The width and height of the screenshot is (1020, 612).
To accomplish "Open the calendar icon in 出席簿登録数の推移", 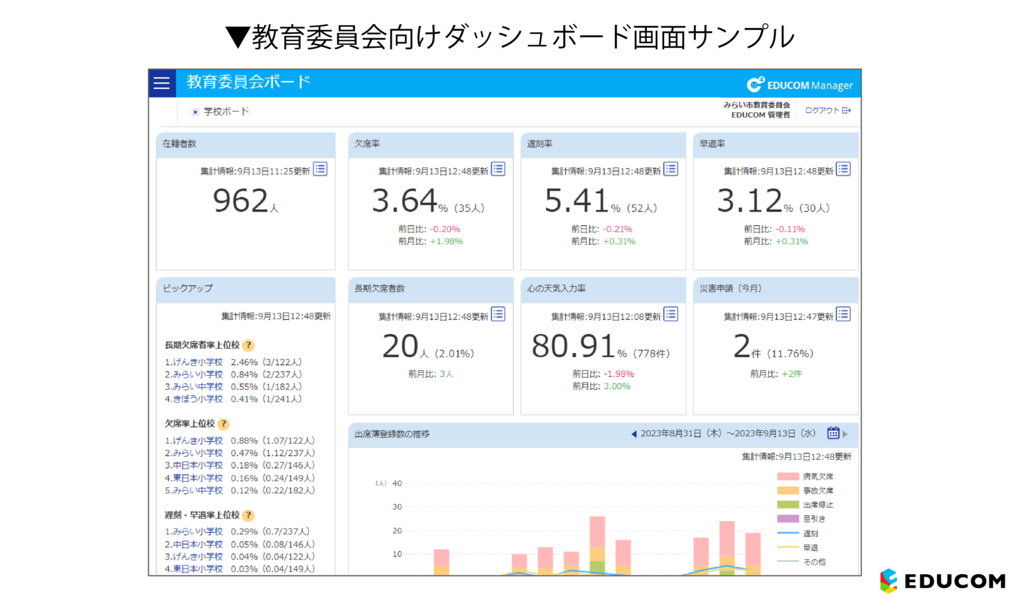I will [x=833, y=432].
